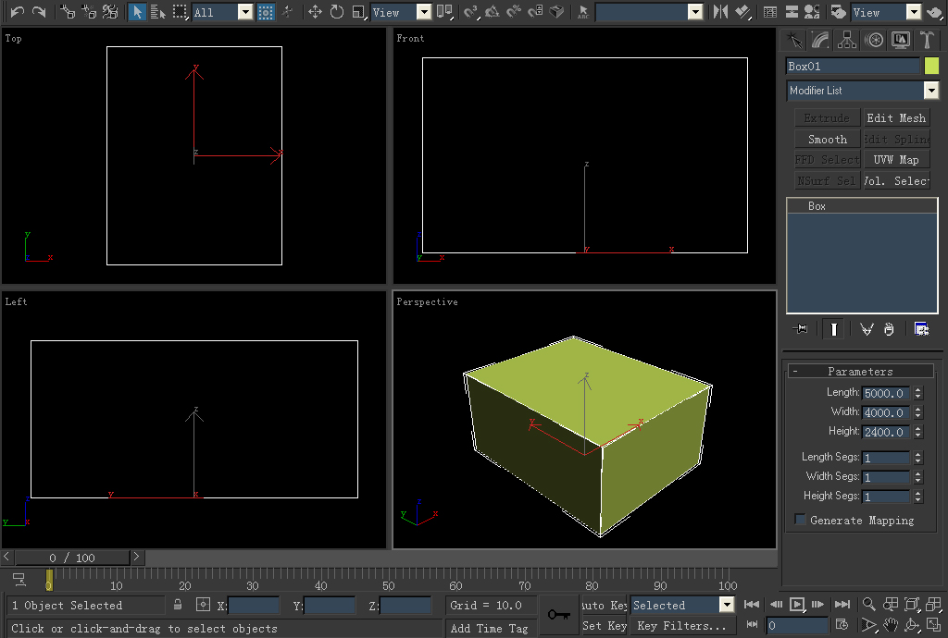Collapse the Parameters rollout
Image resolution: width=948 pixels, height=638 pixels.
[x=860, y=371]
